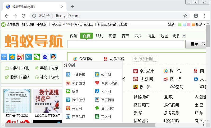Screen dimensions: 211x128
Task: Click the browser back arrow
Action: click(7, 16)
